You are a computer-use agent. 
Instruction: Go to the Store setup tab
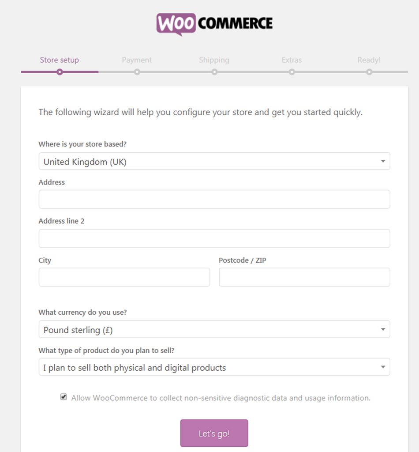click(x=60, y=60)
